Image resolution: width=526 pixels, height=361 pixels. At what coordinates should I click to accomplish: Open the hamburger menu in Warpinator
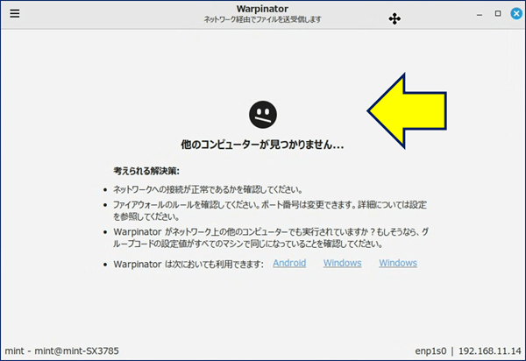14,13
